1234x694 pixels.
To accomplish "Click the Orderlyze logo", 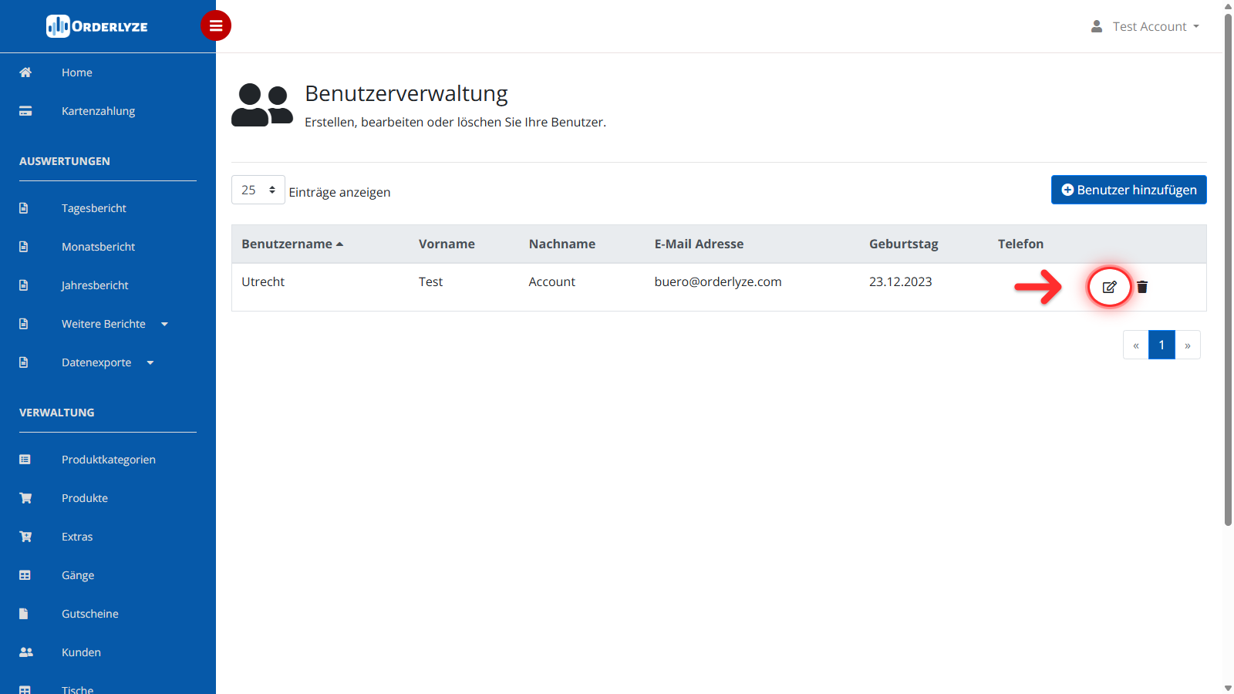I will (97, 26).
